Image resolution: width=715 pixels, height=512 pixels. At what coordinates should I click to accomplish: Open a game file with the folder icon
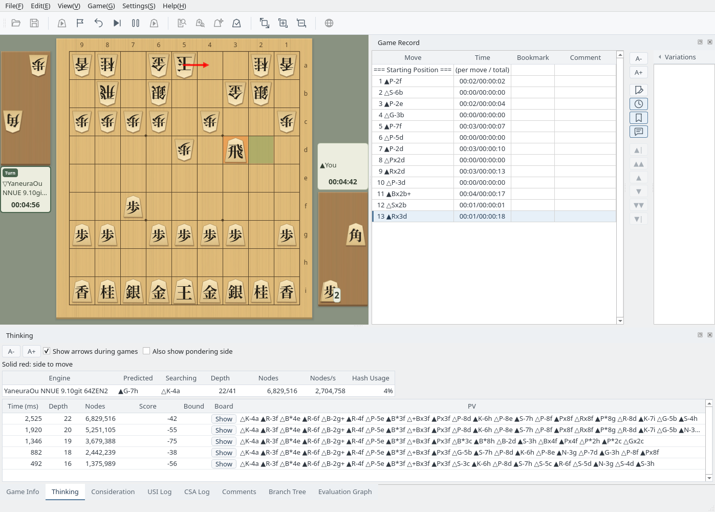pos(16,23)
